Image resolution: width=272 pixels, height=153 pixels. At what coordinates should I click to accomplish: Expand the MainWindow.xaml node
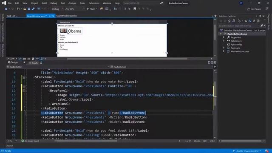click(x=224, y=51)
